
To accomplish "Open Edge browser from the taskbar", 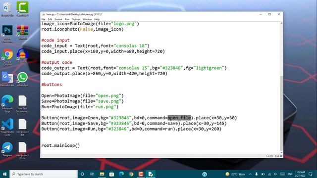I will [x=121, y=174].
